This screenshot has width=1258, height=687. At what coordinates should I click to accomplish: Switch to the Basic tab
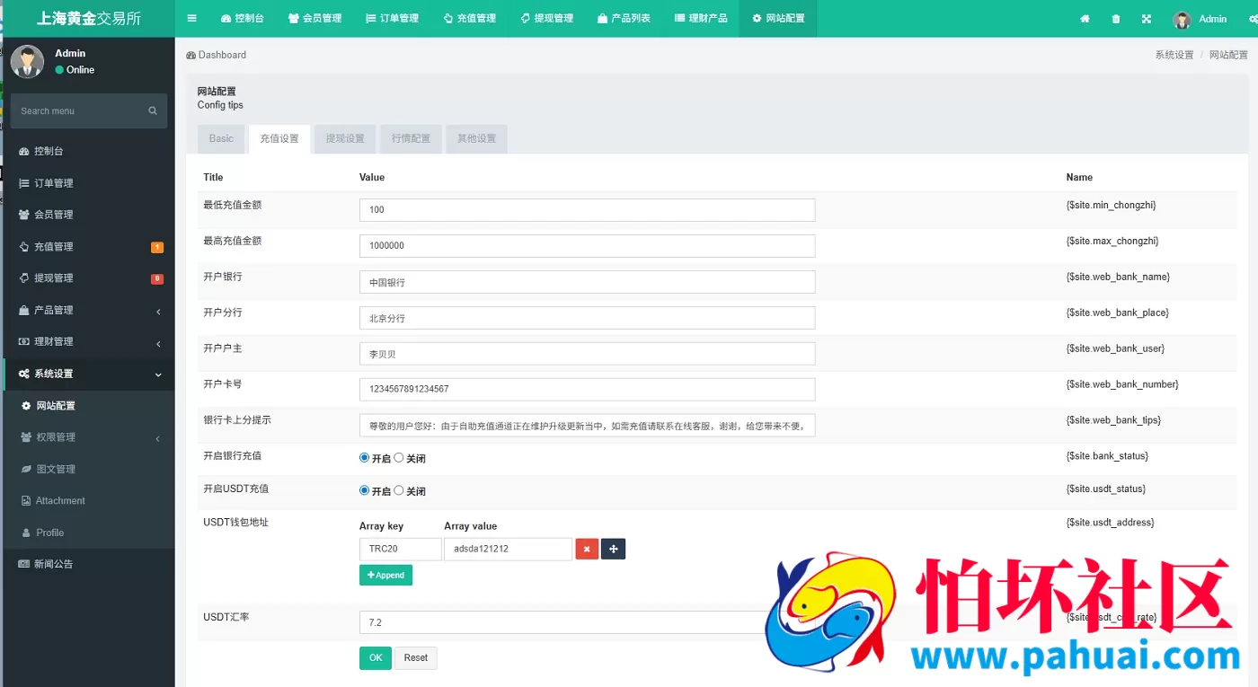point(221,139)
